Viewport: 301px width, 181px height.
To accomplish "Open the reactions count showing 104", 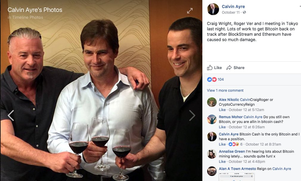I will (221, 79).
